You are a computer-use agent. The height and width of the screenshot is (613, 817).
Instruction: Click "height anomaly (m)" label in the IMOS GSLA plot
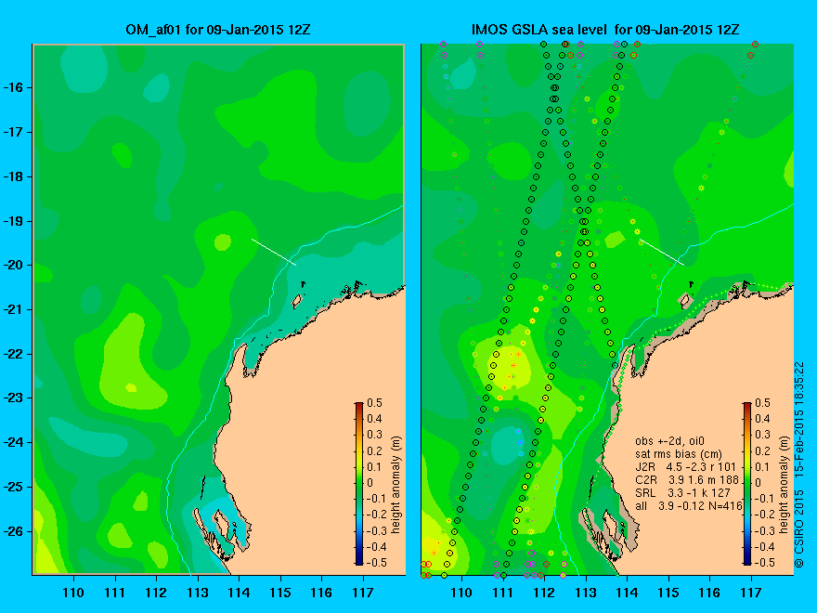click(785, 485)
